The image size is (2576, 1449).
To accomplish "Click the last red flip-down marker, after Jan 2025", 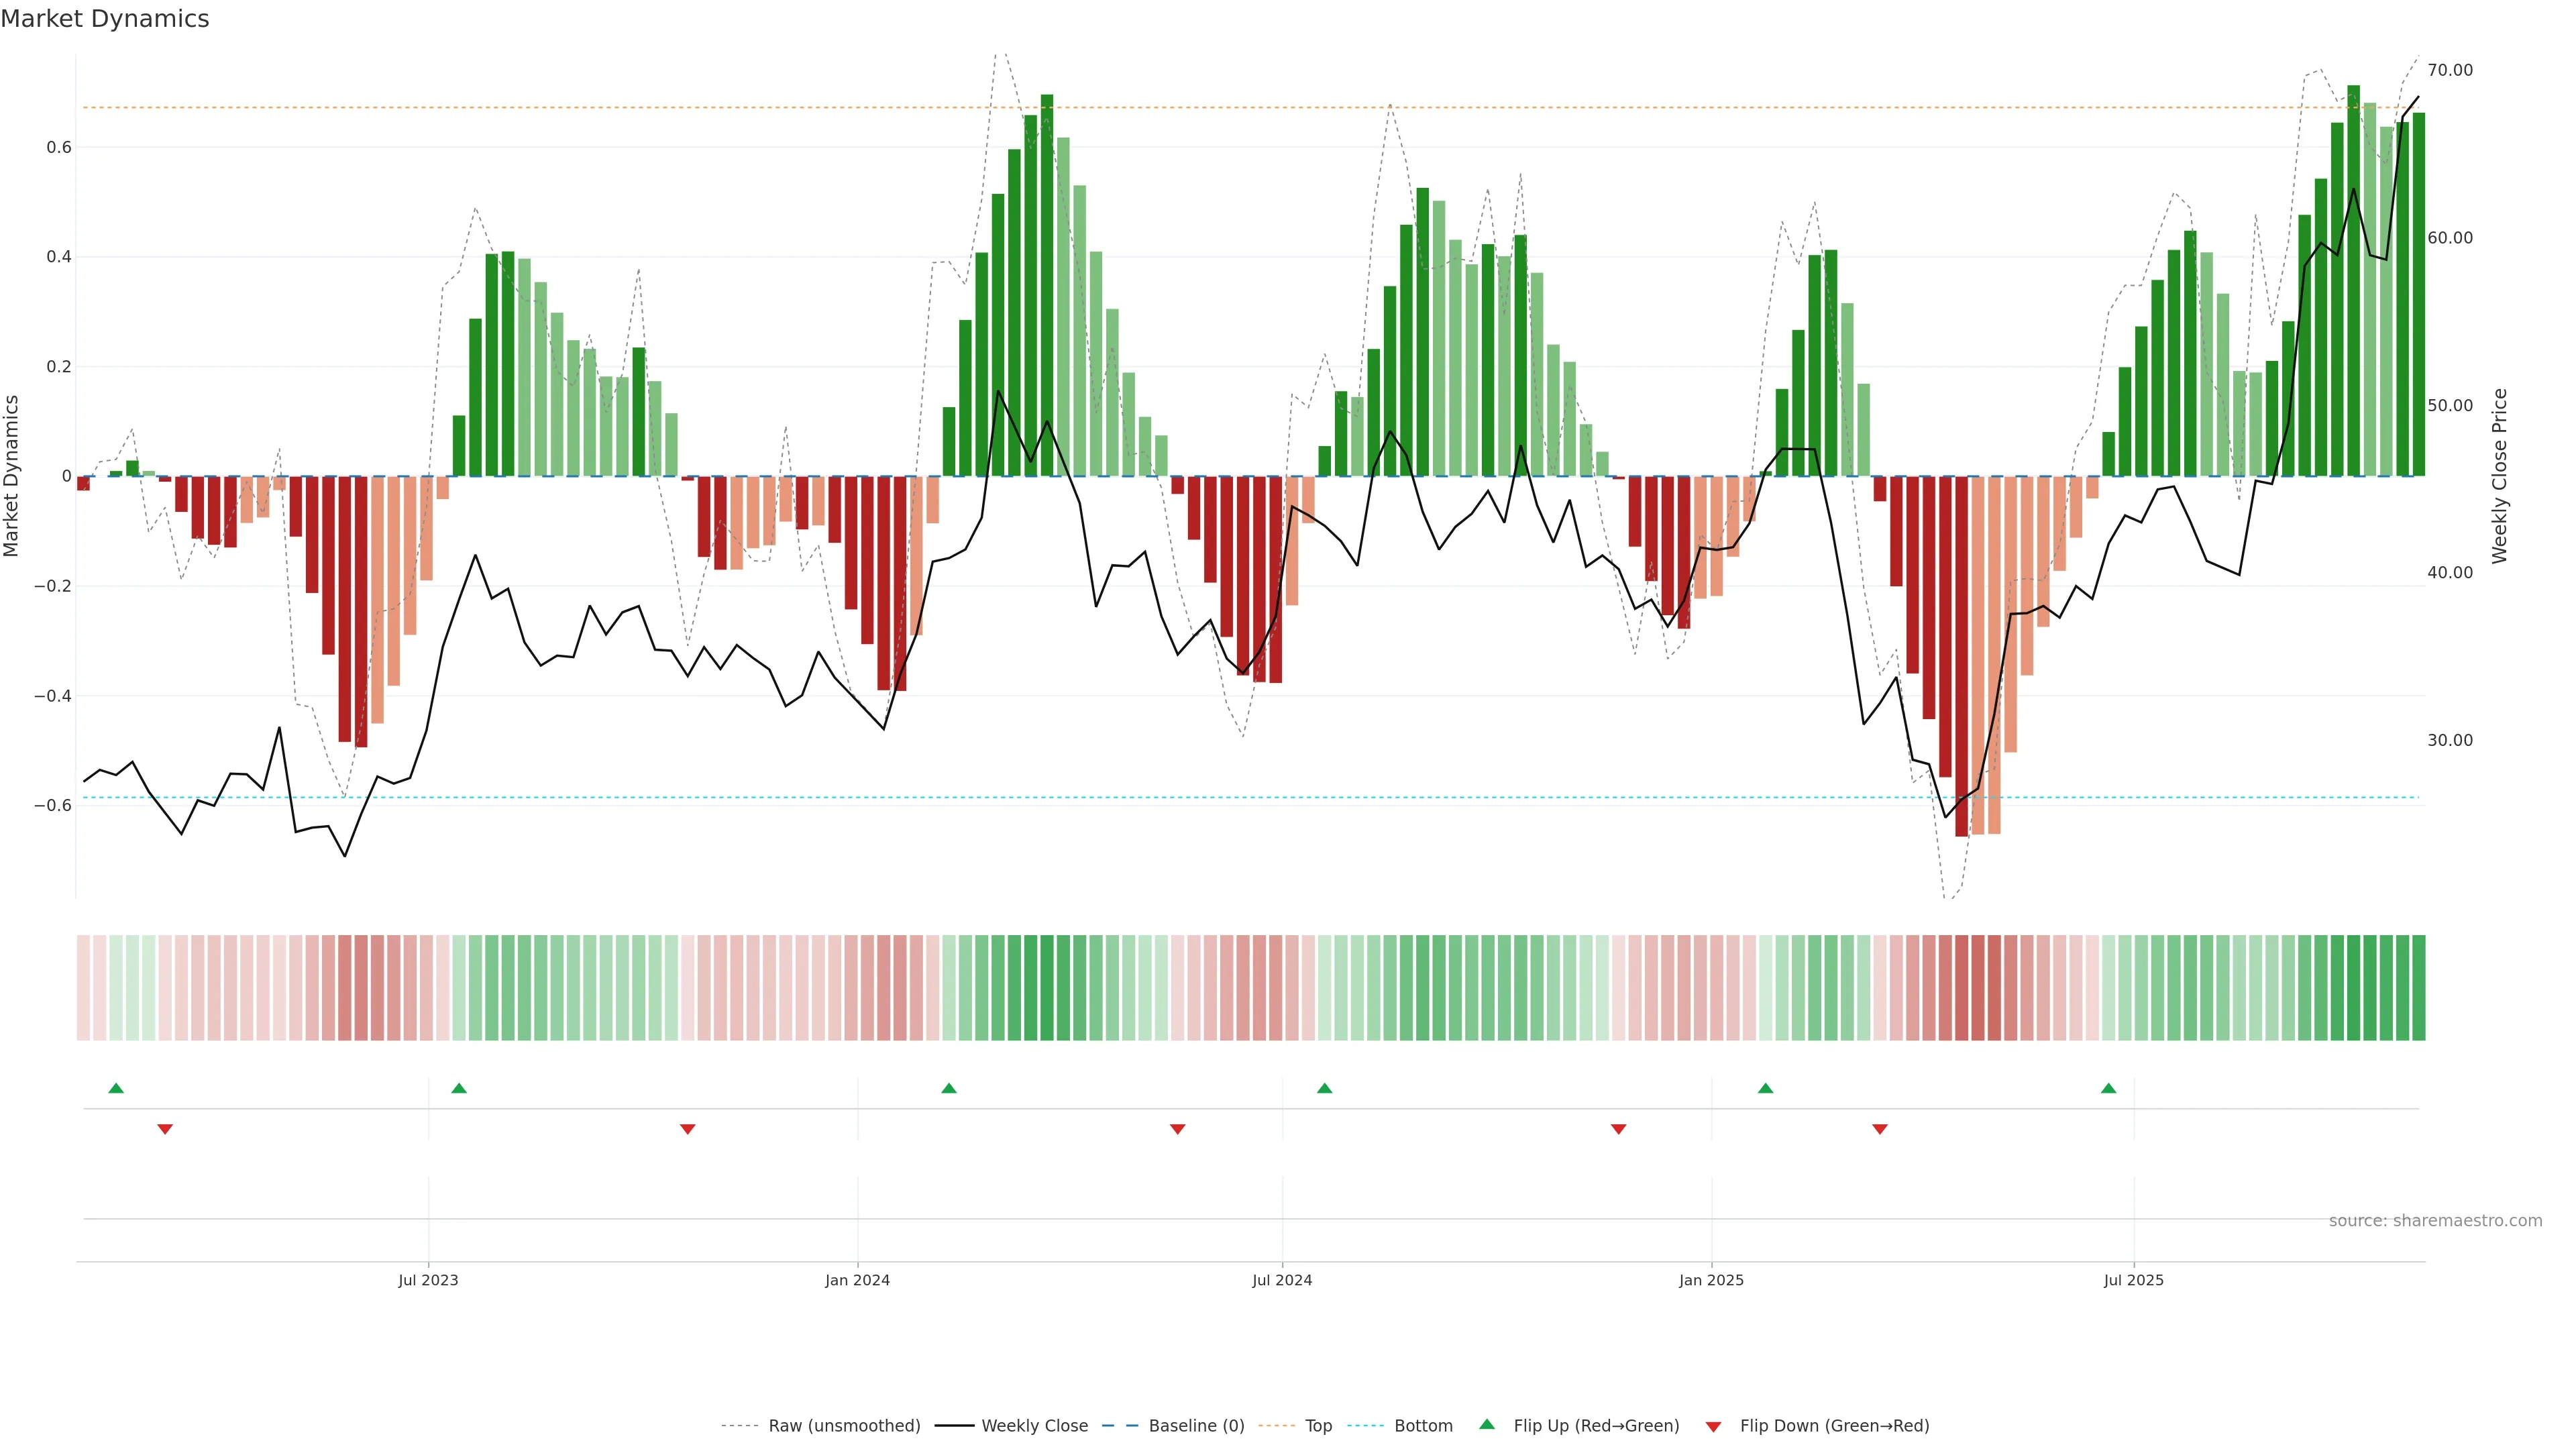I will [1879, 1129].
